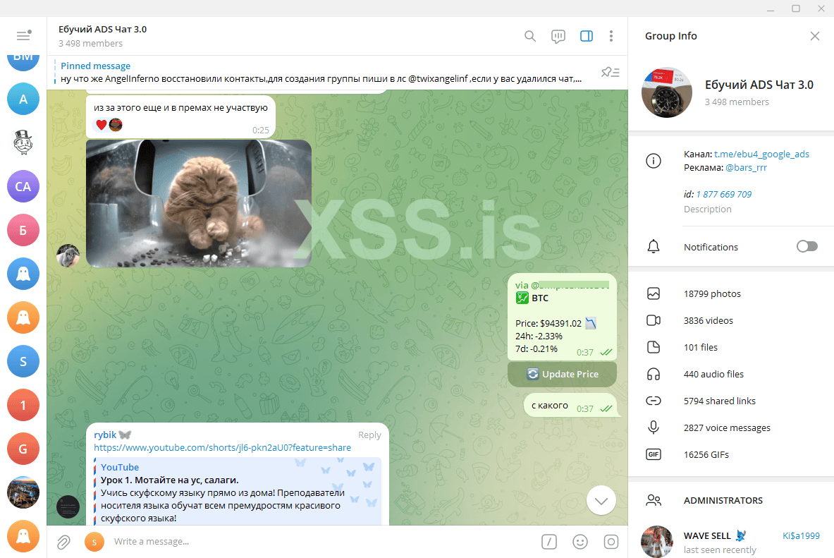Open the 101 files section
The width and height of the screenshot is (834, 558).
point(731,347)
